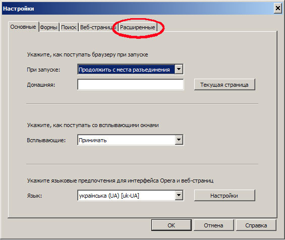Close the Настройки dialog window

tap(278, 8)
